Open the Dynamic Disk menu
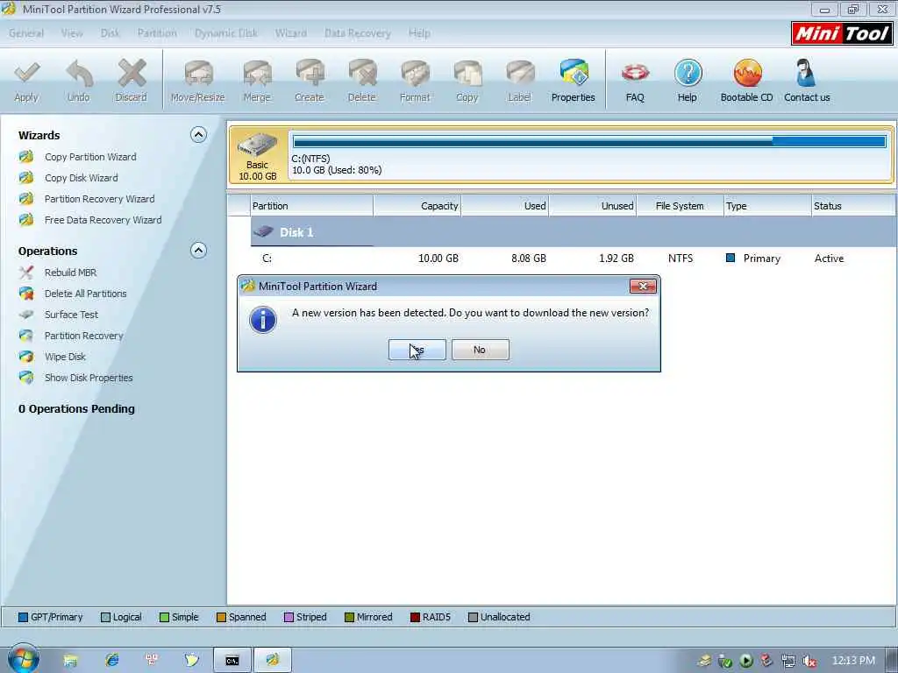The width and height of the screenshot is (898, 673). pyautogui.click(x=226, y=33)
